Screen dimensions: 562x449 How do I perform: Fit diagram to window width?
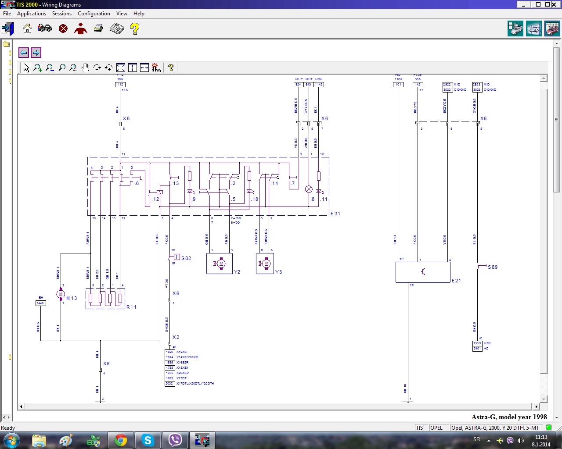pos(144,68)
